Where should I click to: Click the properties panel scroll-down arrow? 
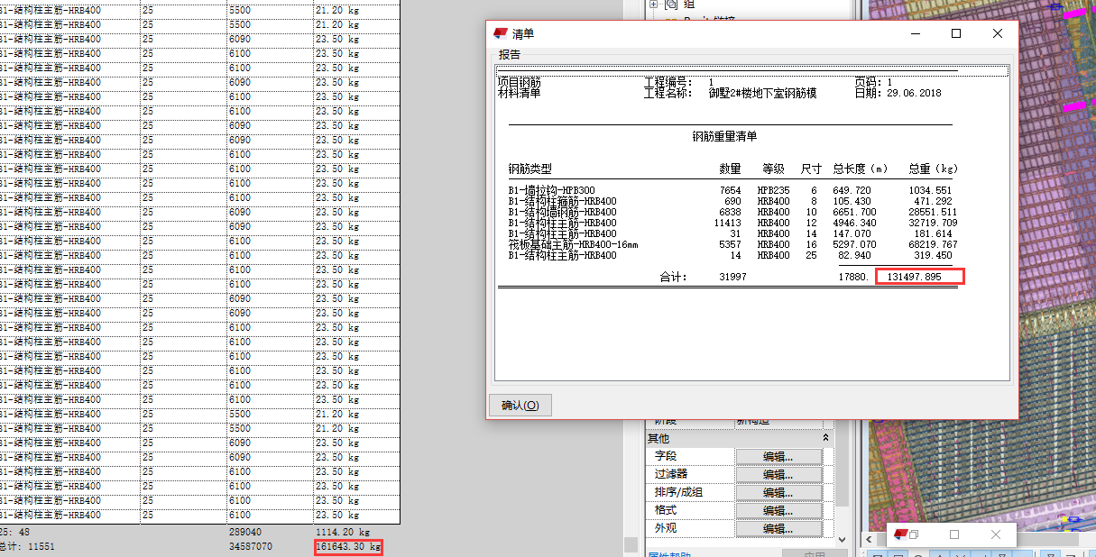click(x=843, y=539)
